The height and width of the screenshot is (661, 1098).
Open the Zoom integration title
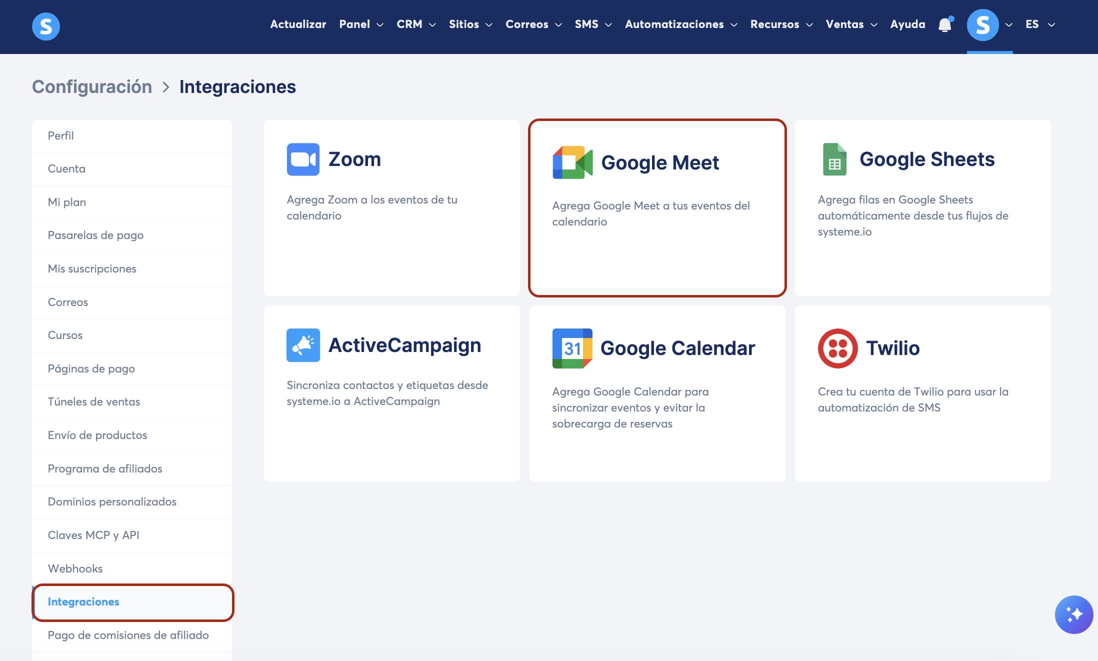(354, 159)
